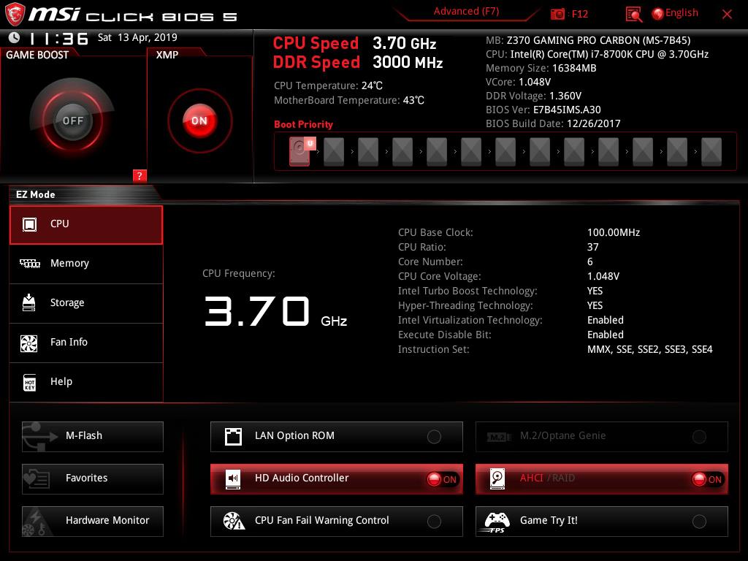748x561 pixels.
Task: Click the English language globe icon
Action: pyautogui.click(x=657, y=14)
